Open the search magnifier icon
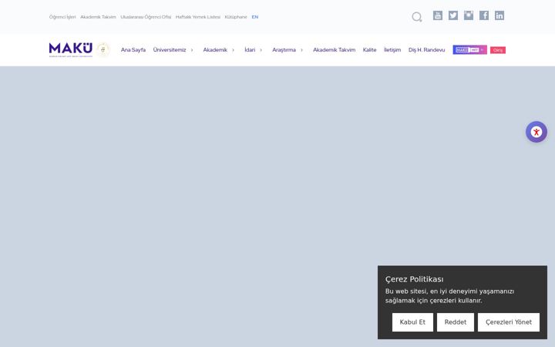 416,17
